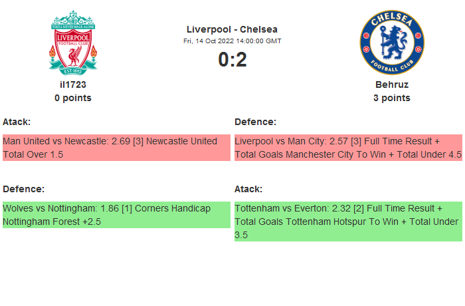Click the Chelsea football club crest

point(391,43)
